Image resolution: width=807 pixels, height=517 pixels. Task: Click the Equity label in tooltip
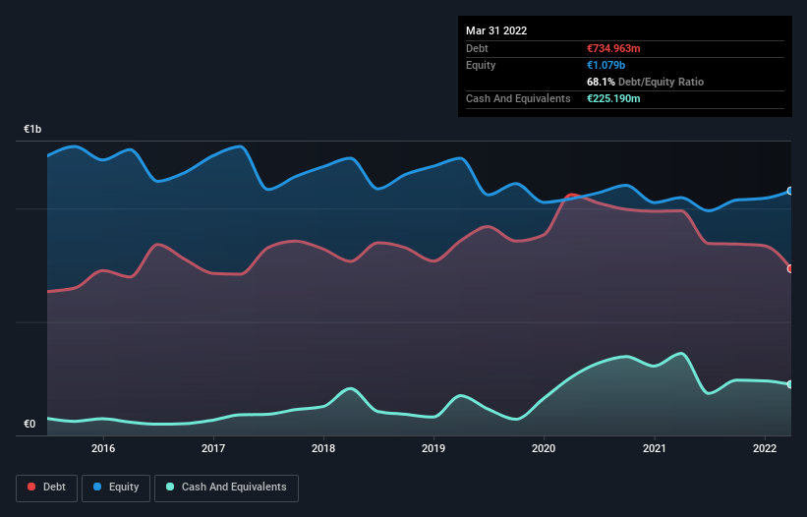481,65
